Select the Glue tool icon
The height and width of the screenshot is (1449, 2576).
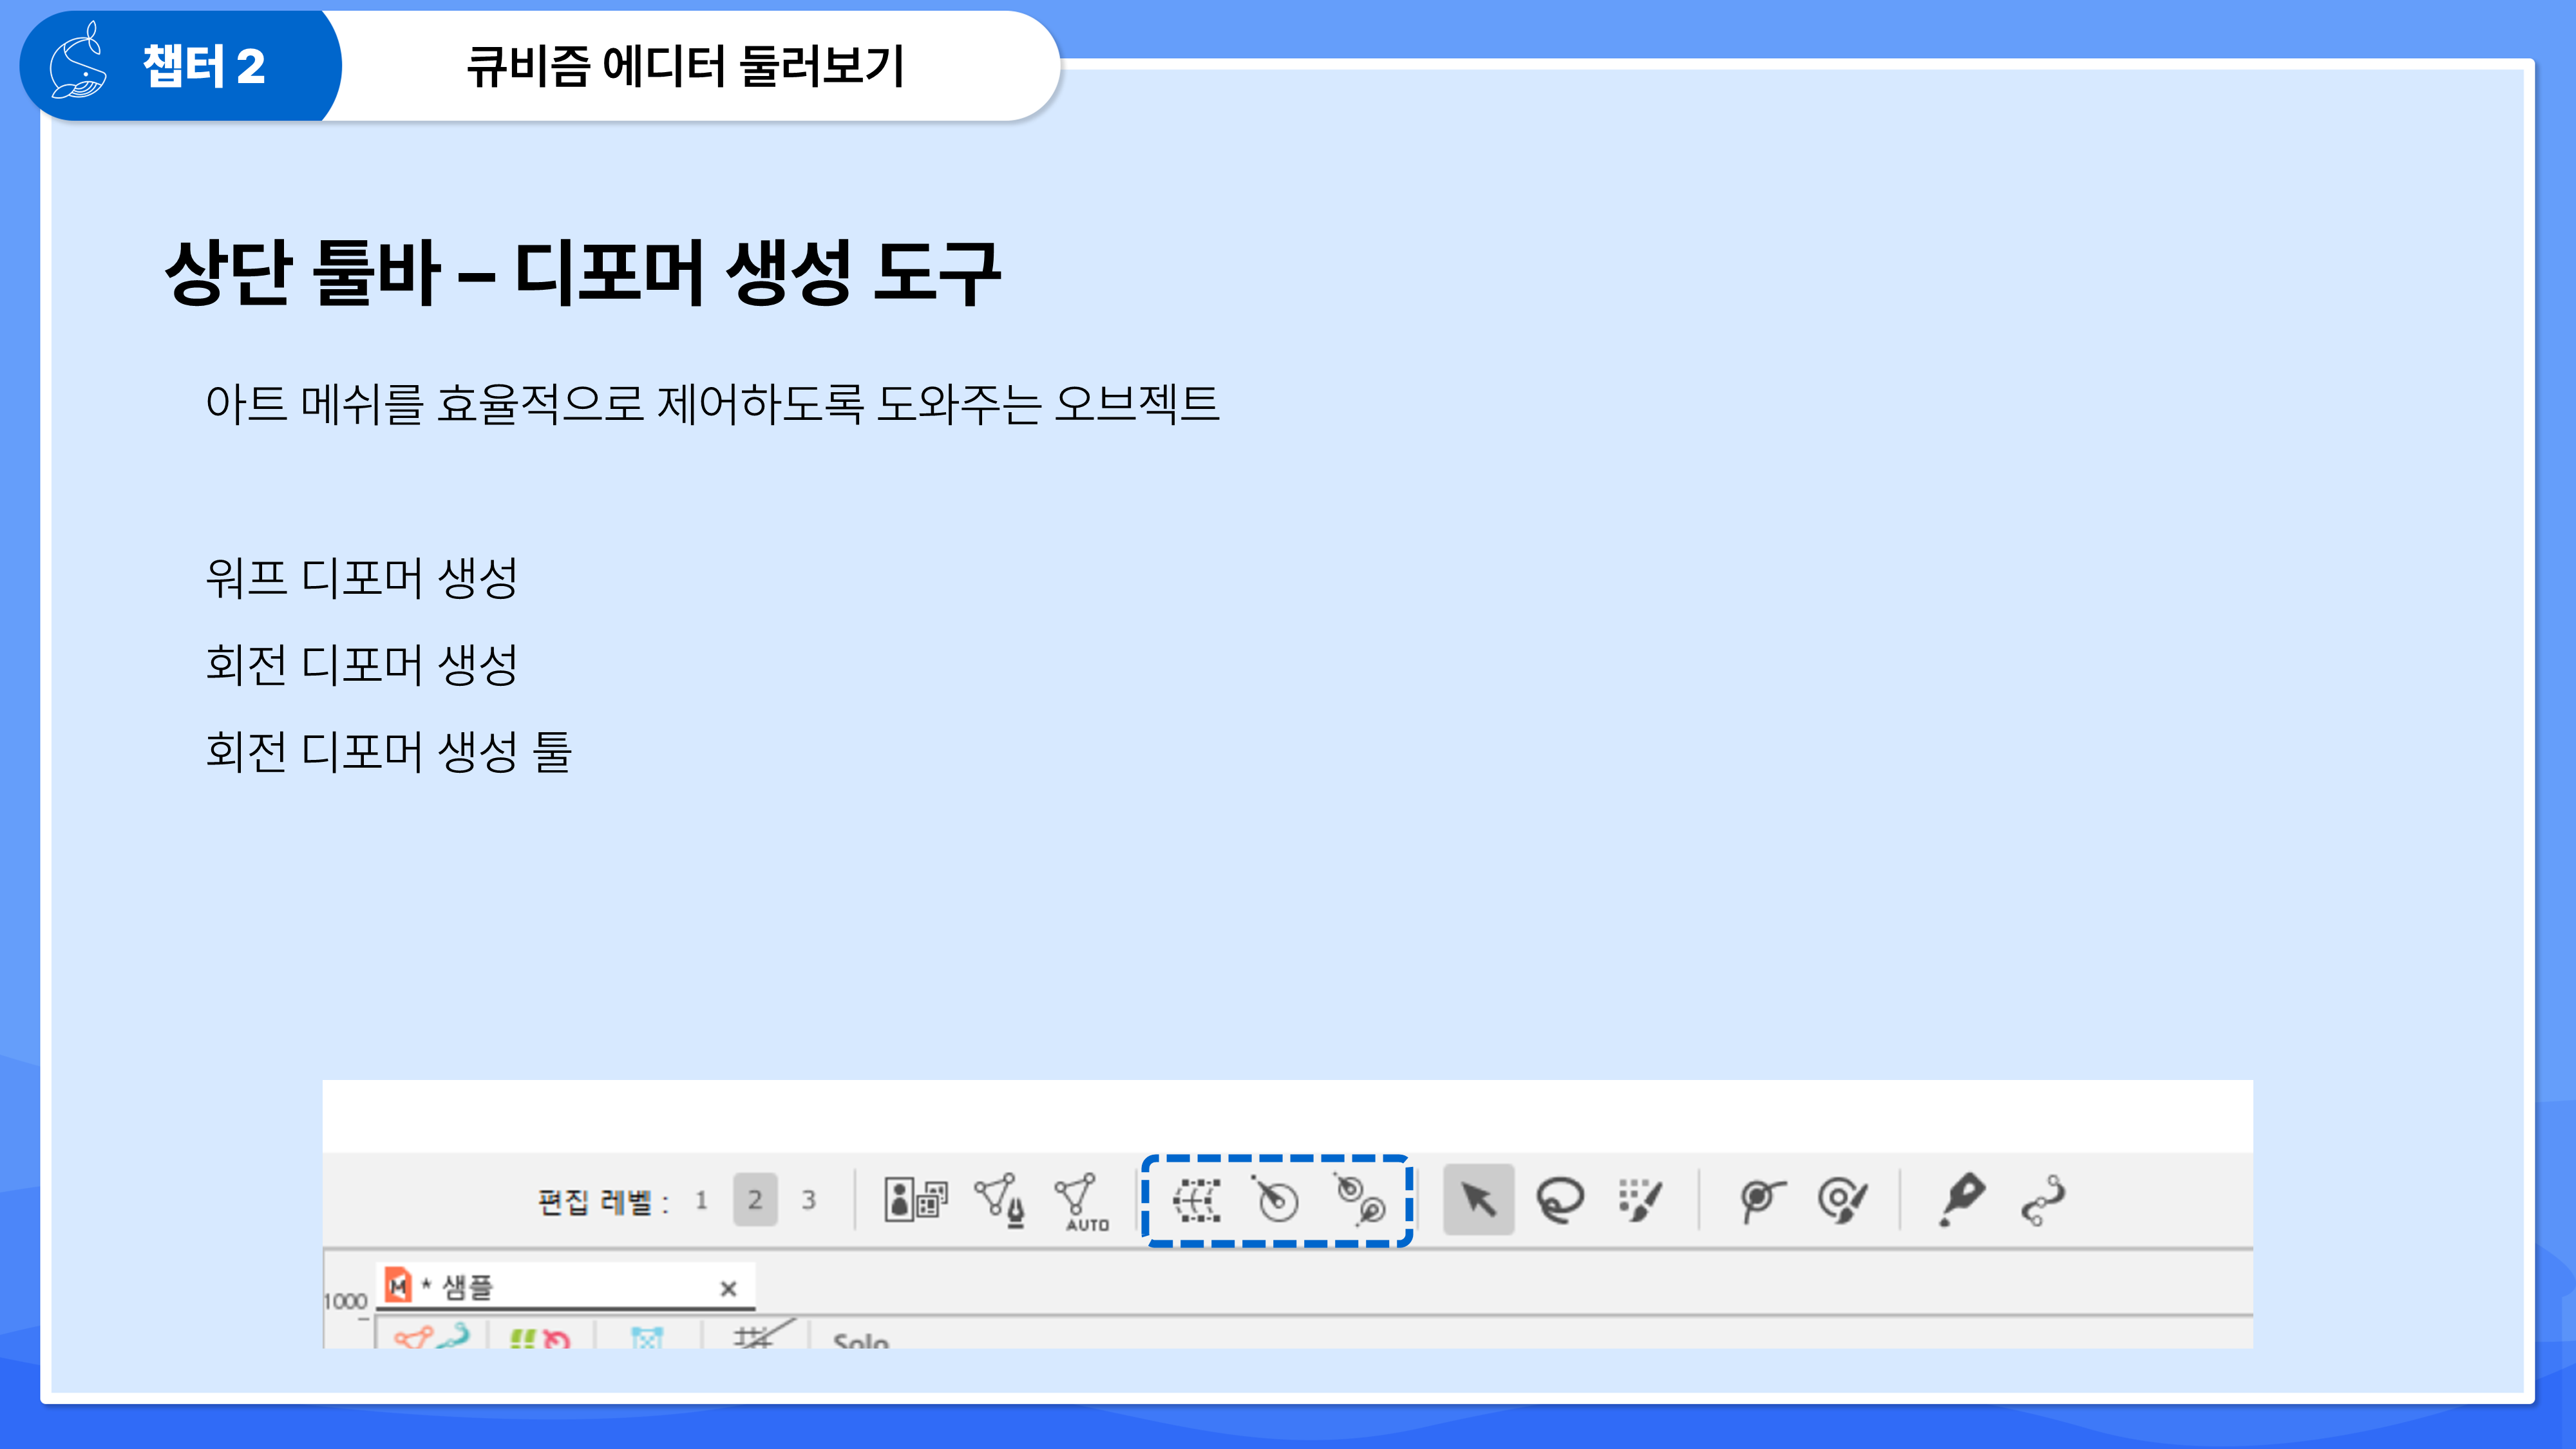pyautogui.click(x=1761, y=1200)
